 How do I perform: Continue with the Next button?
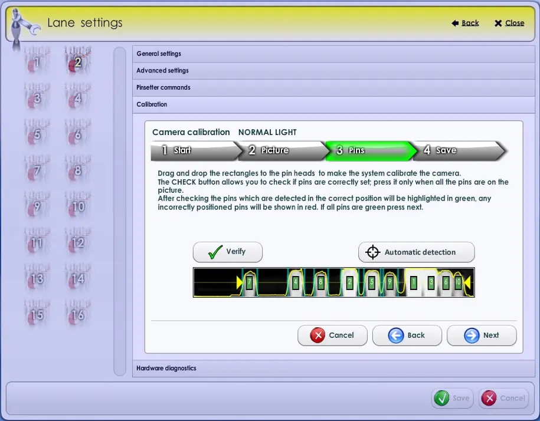[x=482, y=336]
